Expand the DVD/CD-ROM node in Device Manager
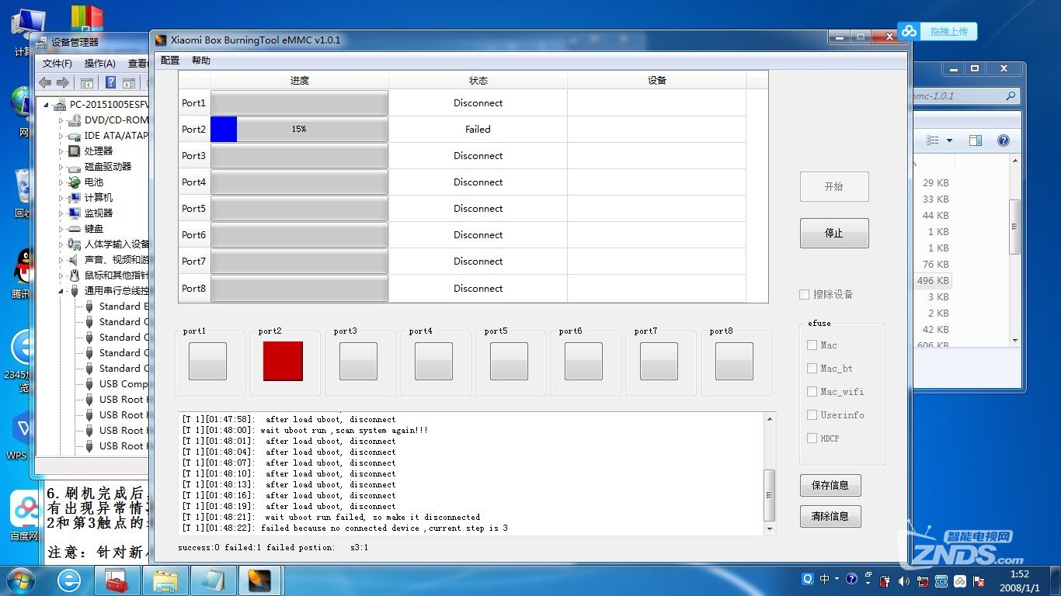 tap(61, 120)
